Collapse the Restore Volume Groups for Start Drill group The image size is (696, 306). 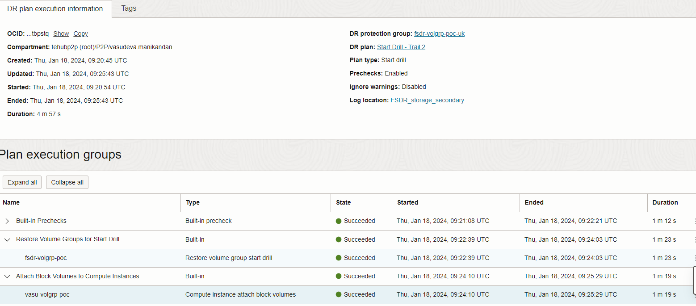(7, 239)
